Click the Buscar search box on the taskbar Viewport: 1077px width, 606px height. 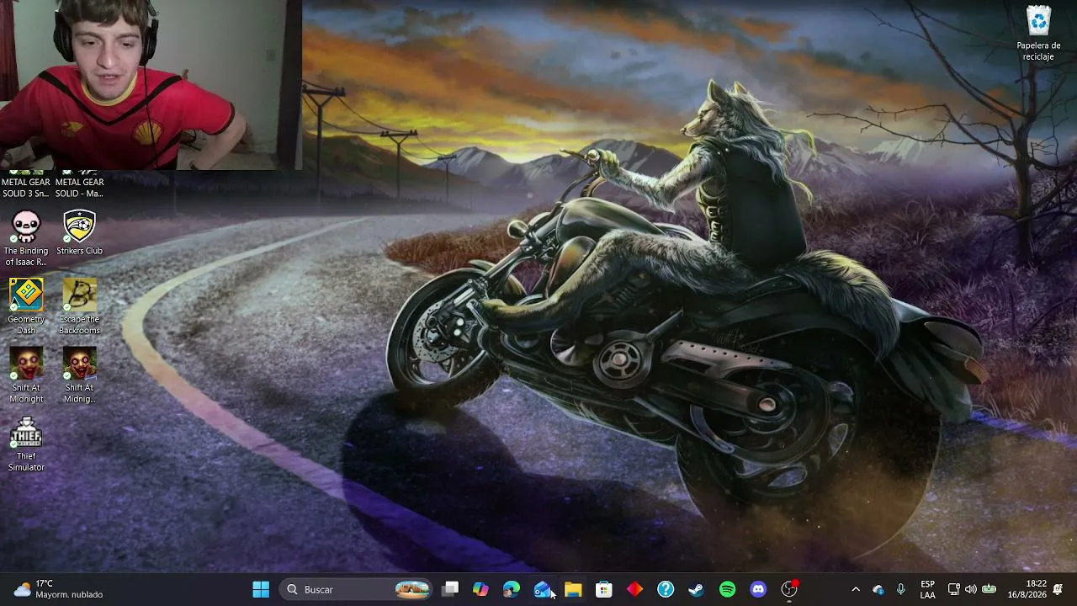point(357,589)
